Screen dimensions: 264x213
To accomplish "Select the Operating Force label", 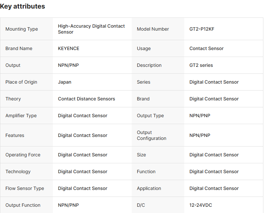I will tap(23, 155).
